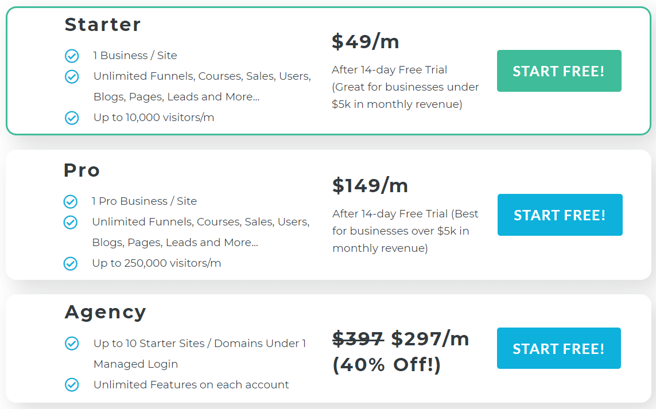Click the checkmark beside 'Up to 10 Starter Sites'
This screenshot has width=656, height=409.
tap(72, 344)
